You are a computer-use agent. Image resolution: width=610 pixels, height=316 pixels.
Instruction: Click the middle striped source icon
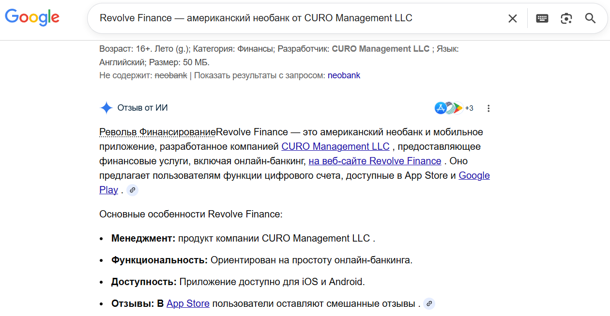[450, 108]
